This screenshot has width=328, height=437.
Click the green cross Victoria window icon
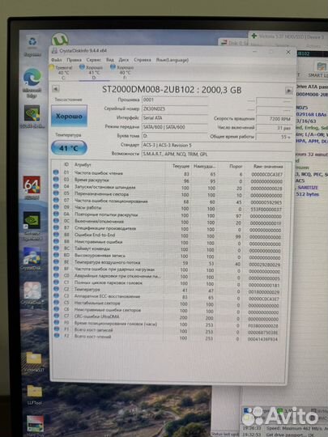point(253,36)
